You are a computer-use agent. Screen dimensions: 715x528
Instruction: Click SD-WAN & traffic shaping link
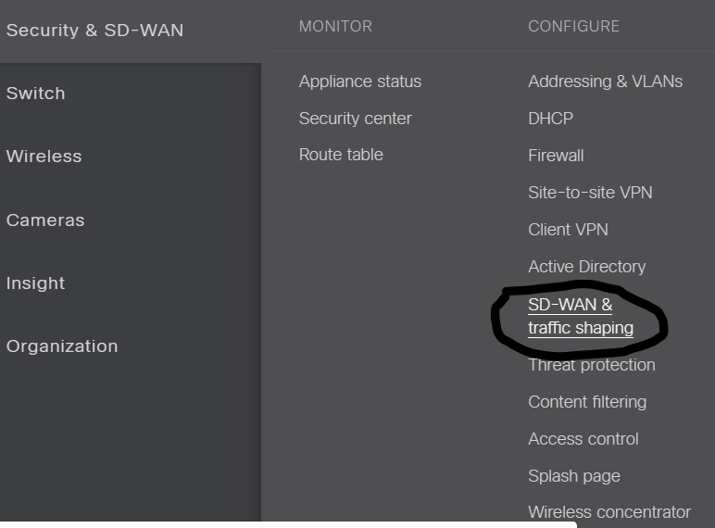(x=581, y=317)
